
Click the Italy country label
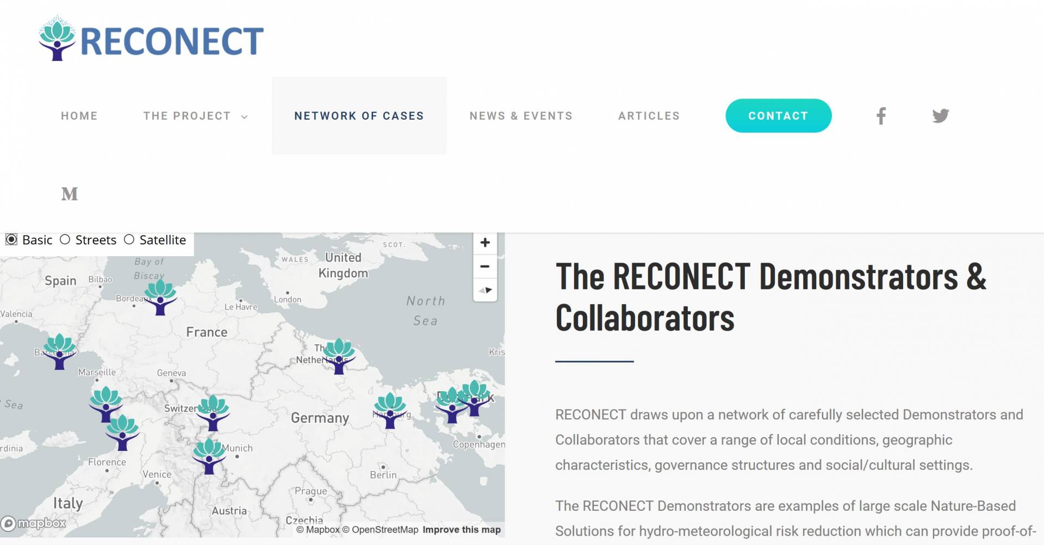tap(68, 504)
